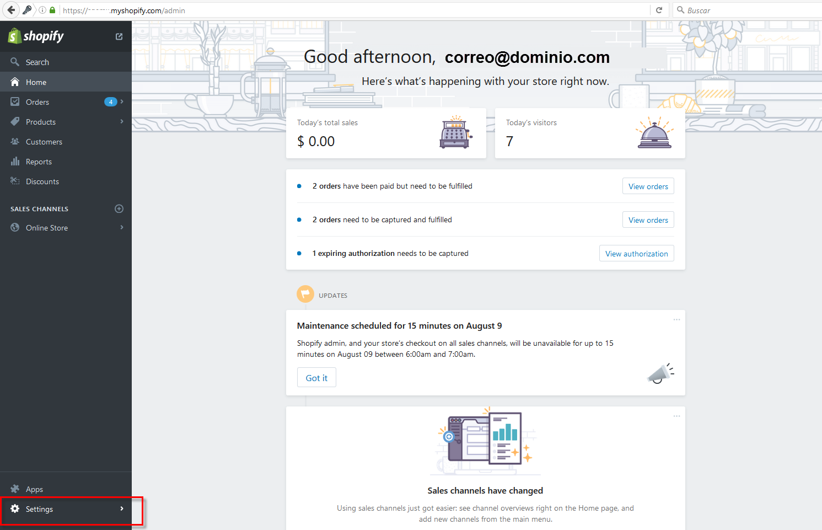Viewport: 822px width, 530px height.
Task: Click the Search field in sidebar
Action: coord(66,62)
